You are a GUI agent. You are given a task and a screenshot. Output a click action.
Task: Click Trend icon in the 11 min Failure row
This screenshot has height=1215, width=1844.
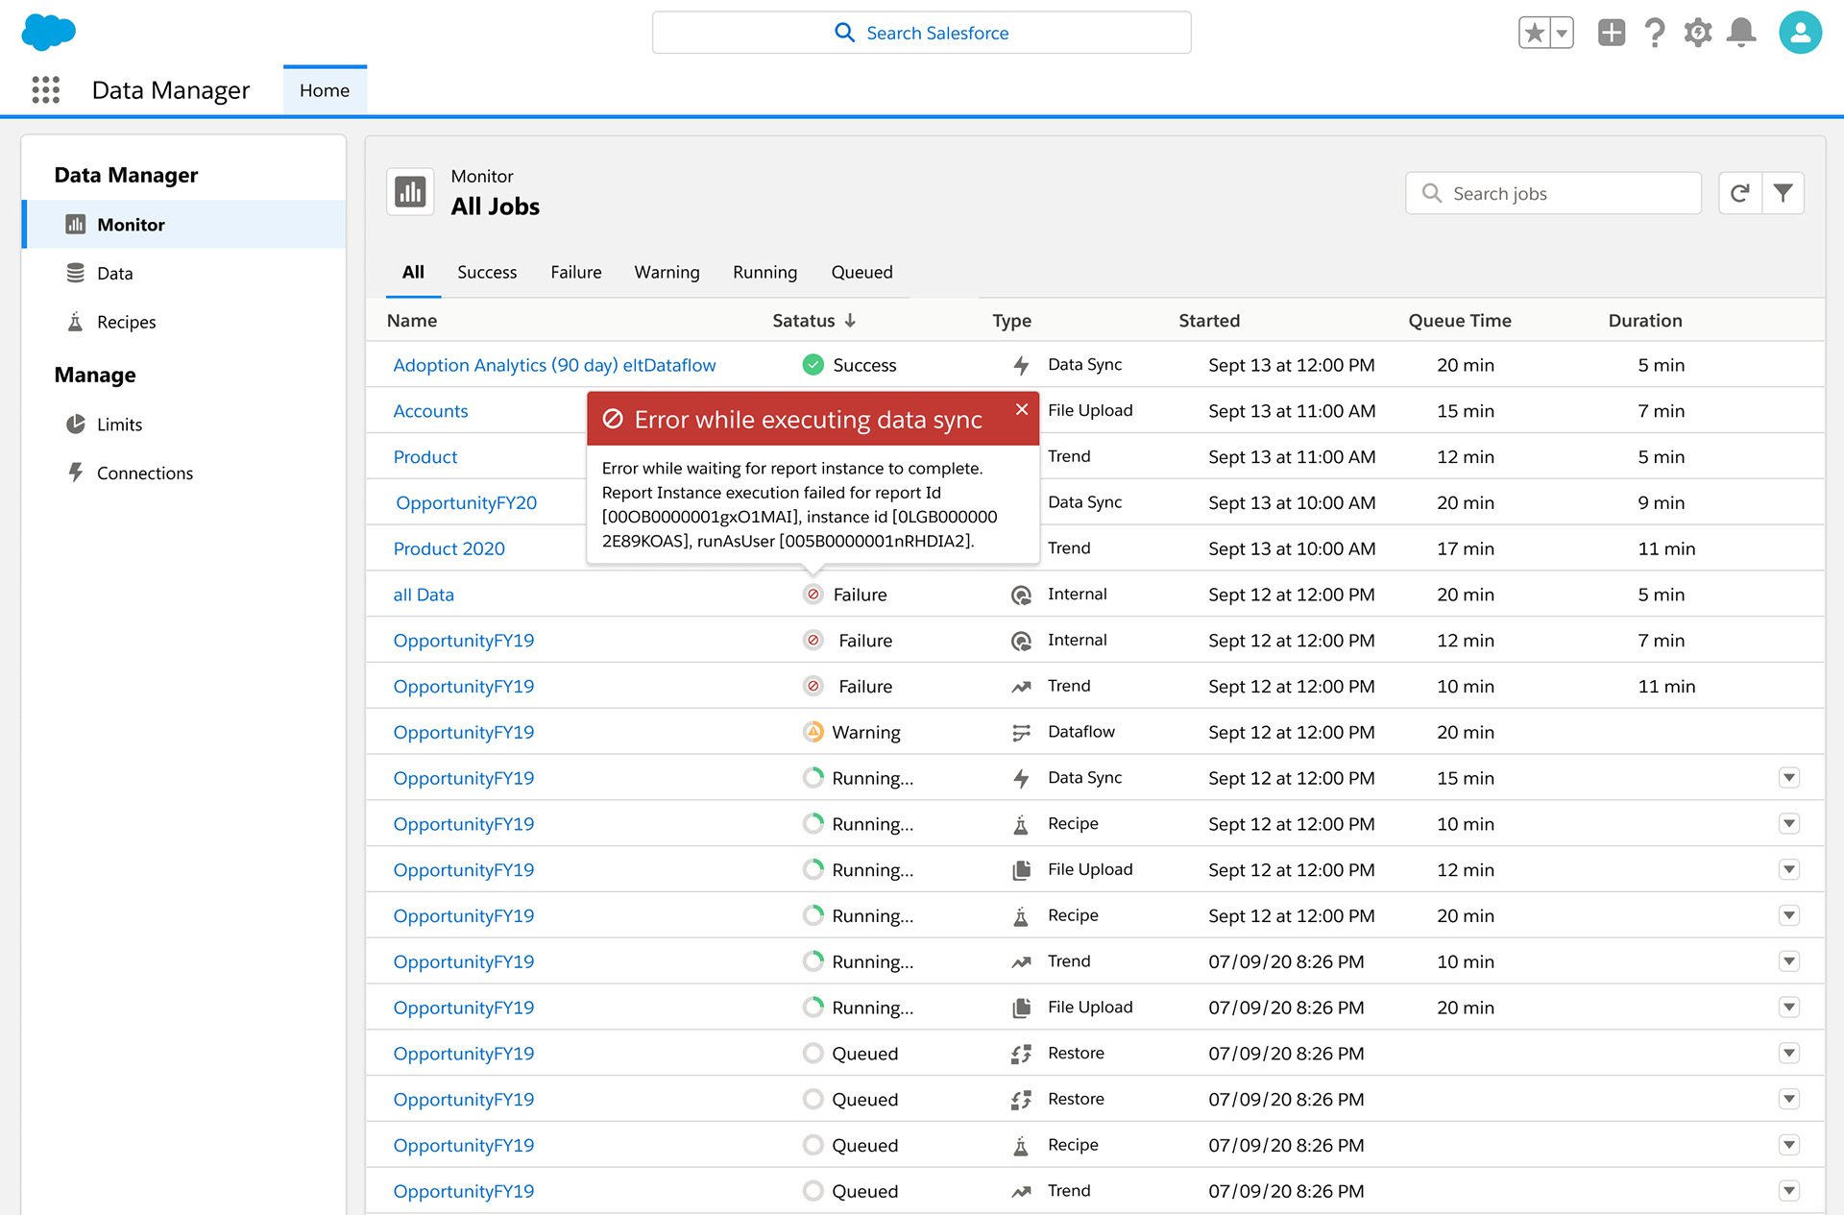[1021, 687]
